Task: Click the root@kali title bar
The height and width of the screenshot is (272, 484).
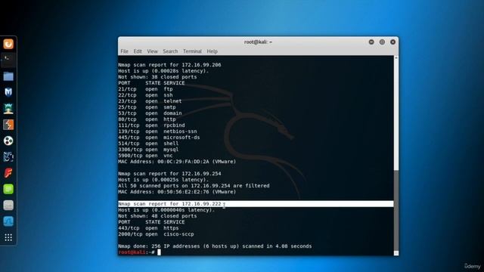Action: (x=258, y=42)
